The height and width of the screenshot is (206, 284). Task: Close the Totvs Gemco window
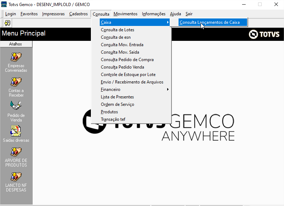click(x=276, y=4)
